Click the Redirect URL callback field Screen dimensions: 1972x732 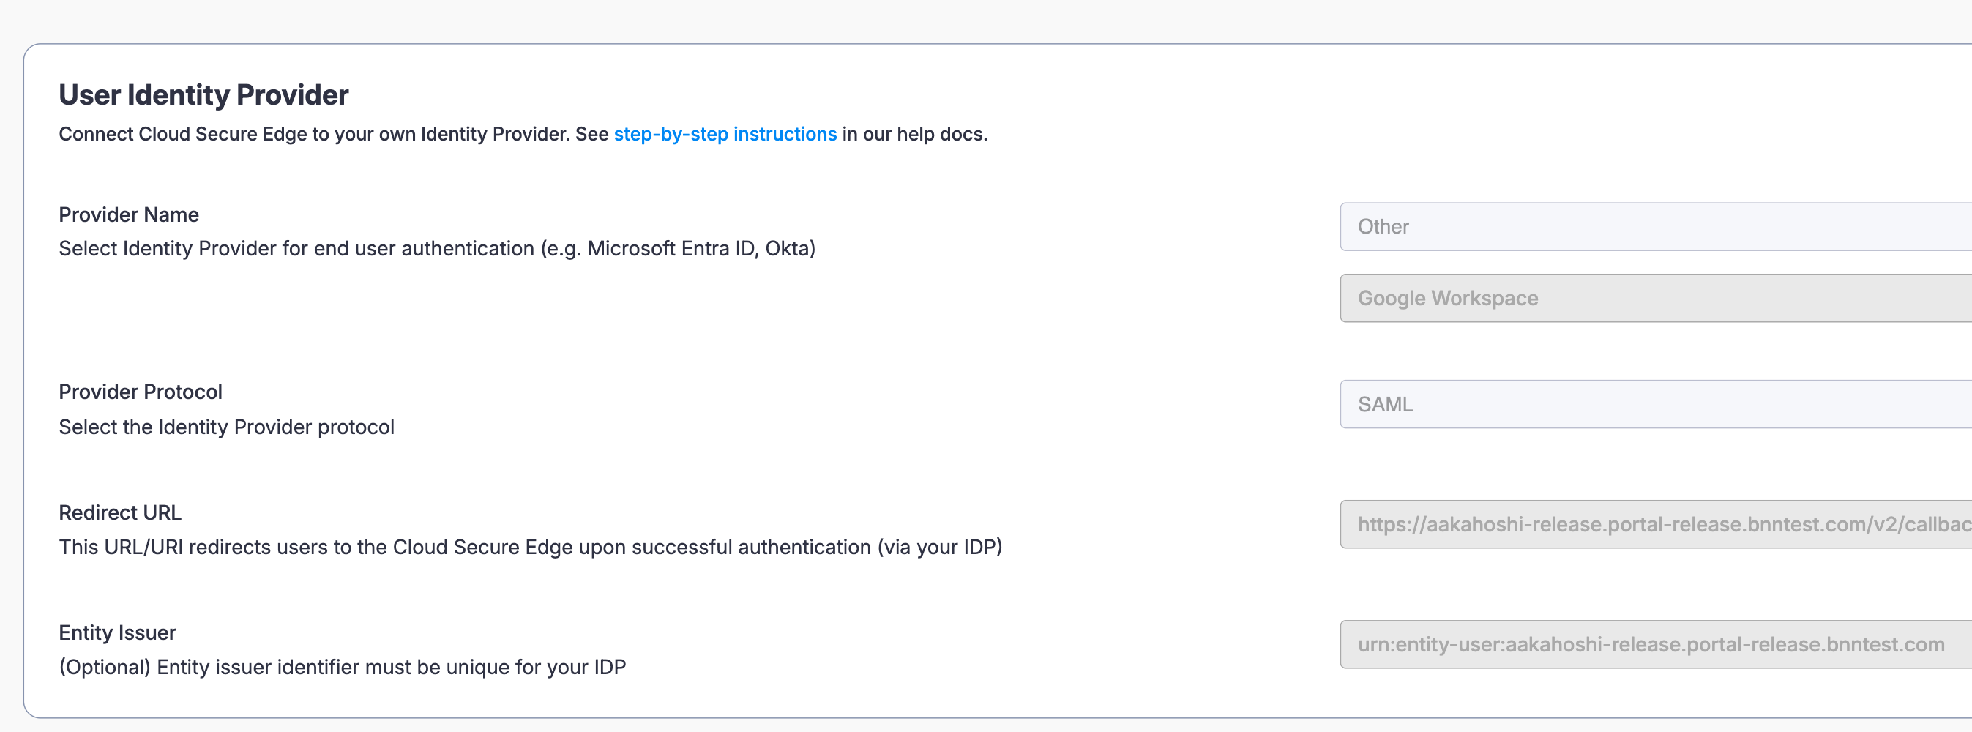click(x=1654, y=525)
